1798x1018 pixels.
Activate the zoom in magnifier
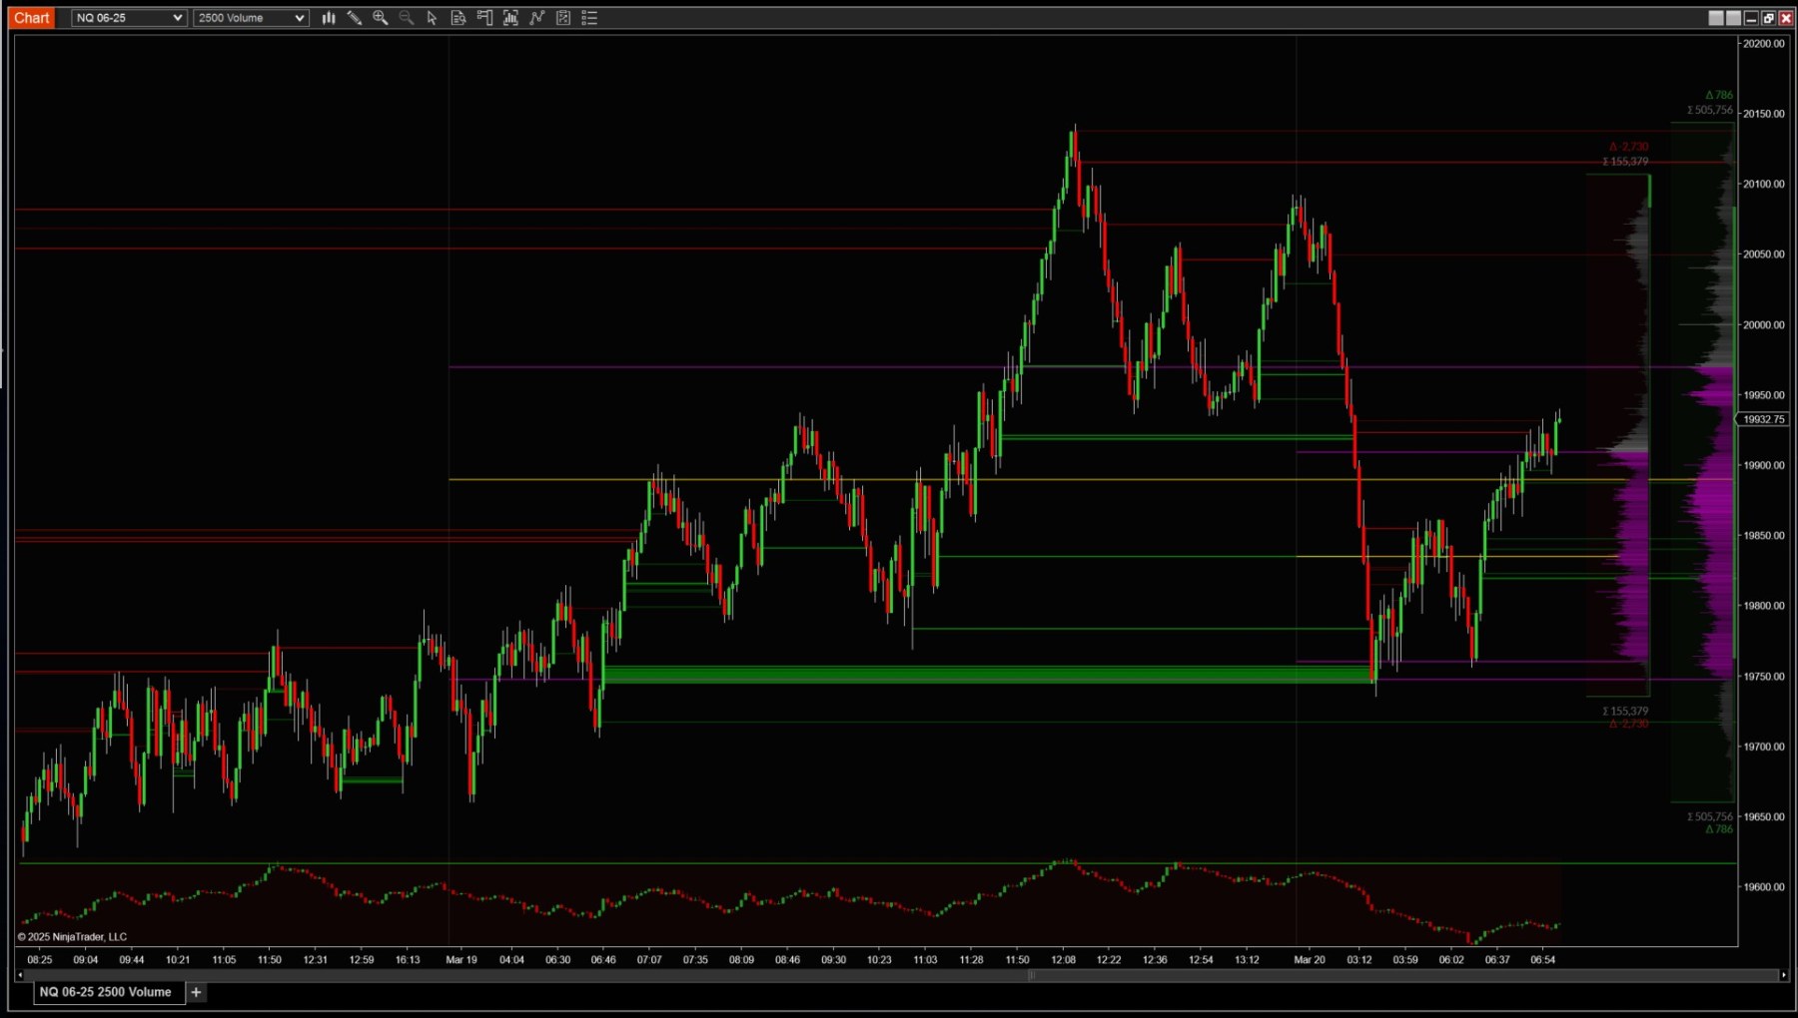tap(381, 18)
